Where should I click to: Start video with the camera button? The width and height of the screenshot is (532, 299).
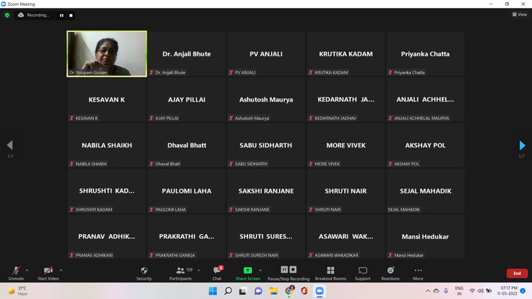point(48,271)
